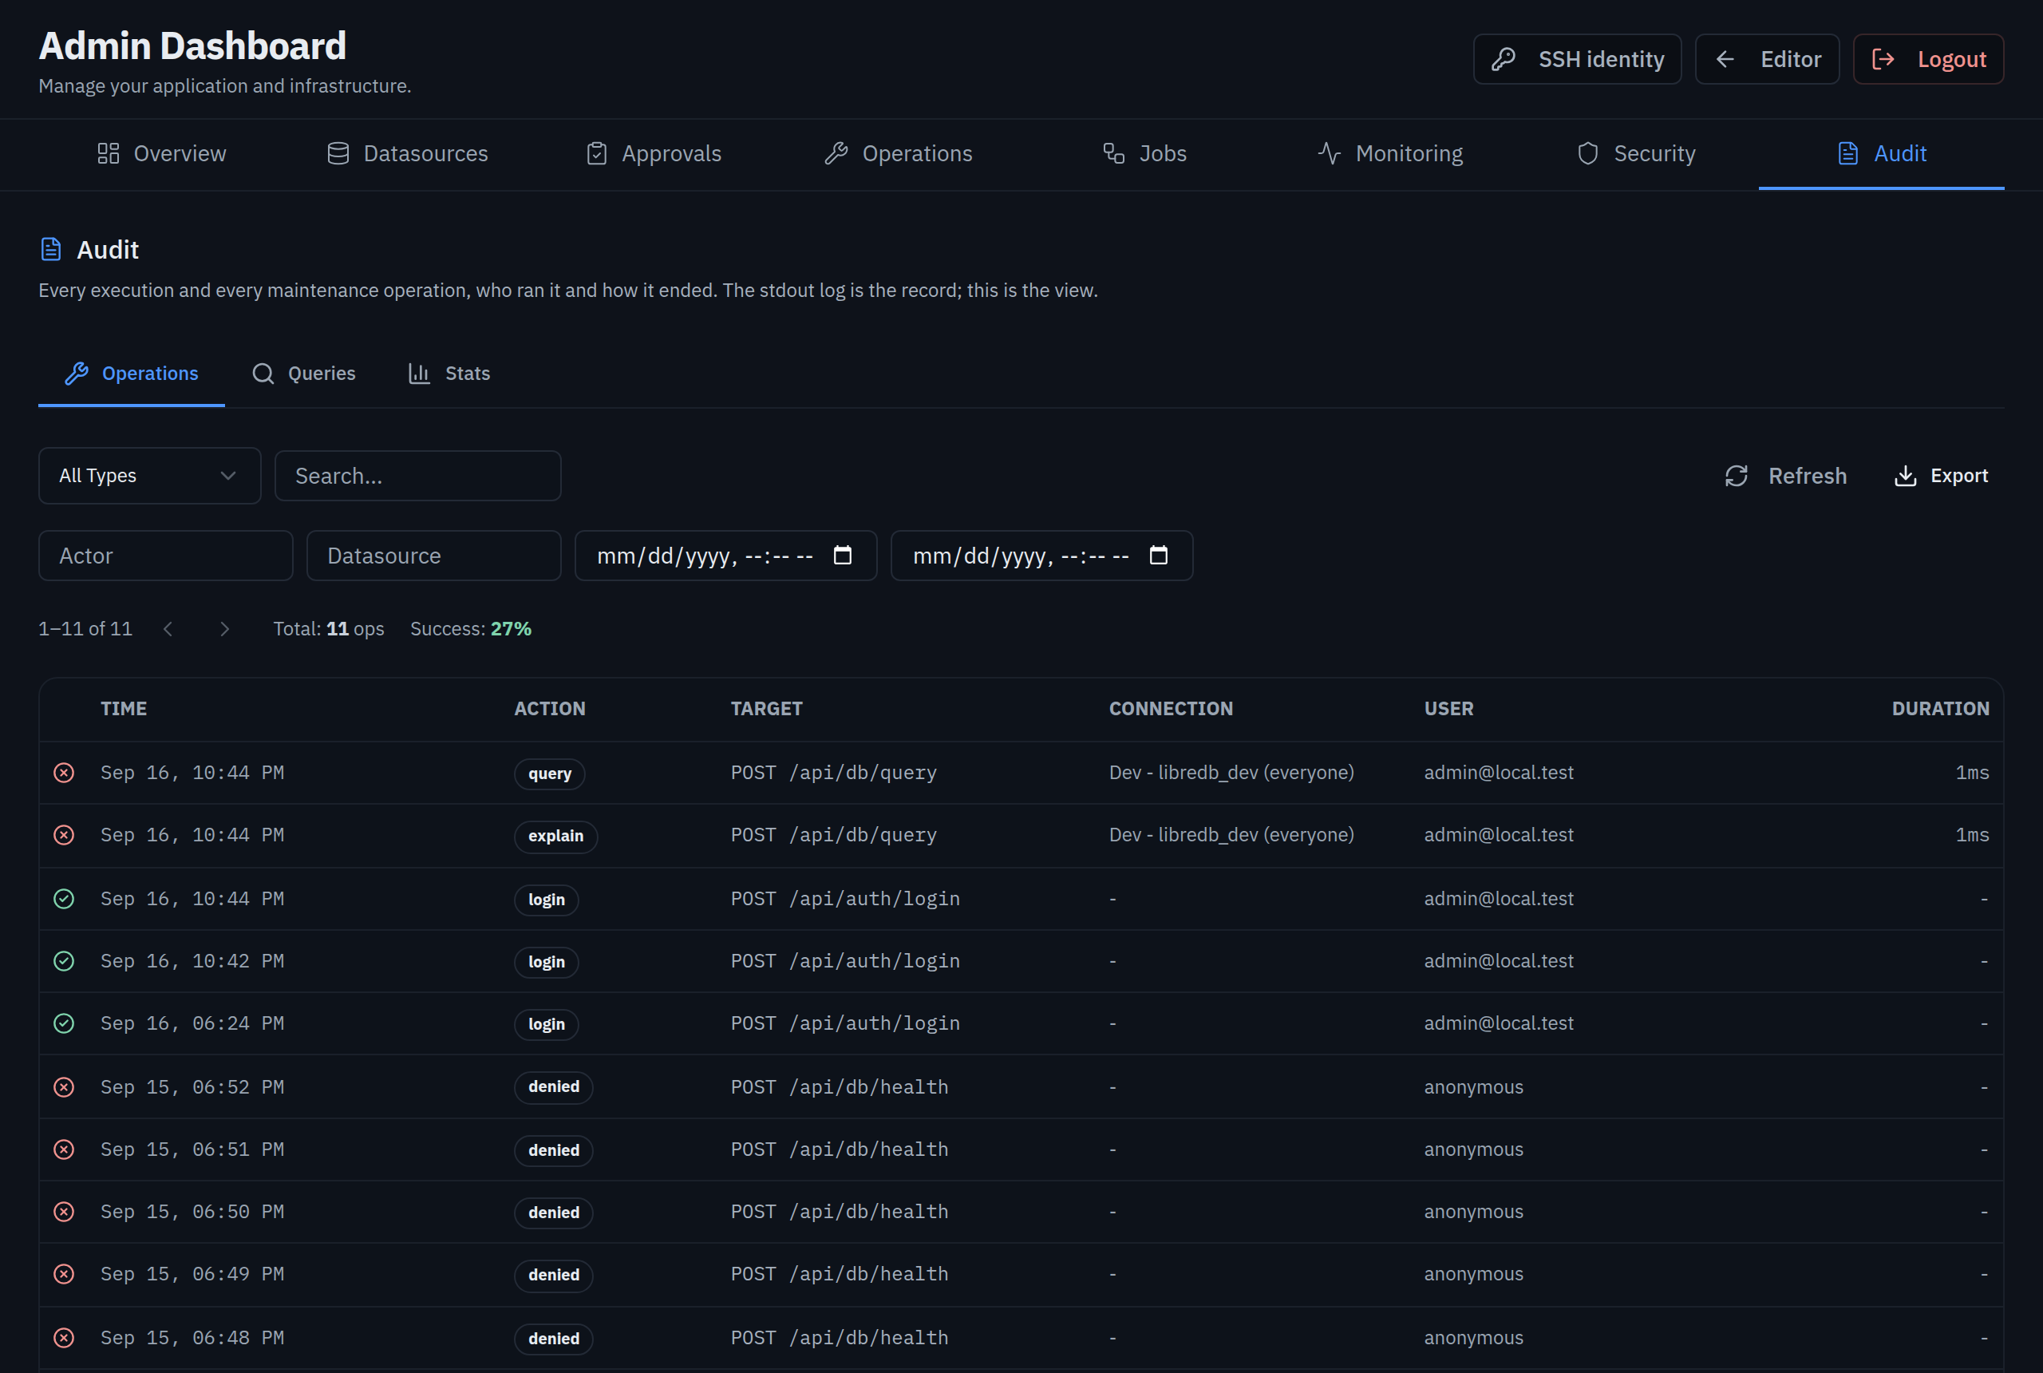Switch to the Monitoring tab
This screenshot has height=1373, width=2043.
[1391, 154]
